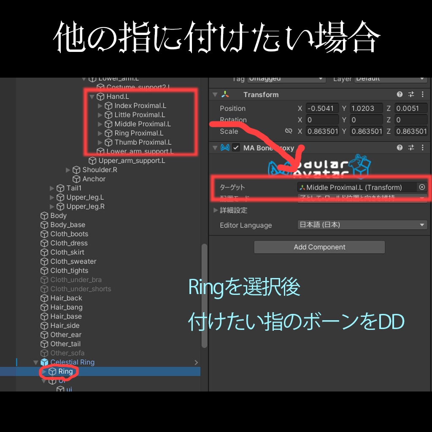Select Hair_side in hierarchy
432x432 pixels.
click(65, 326)
